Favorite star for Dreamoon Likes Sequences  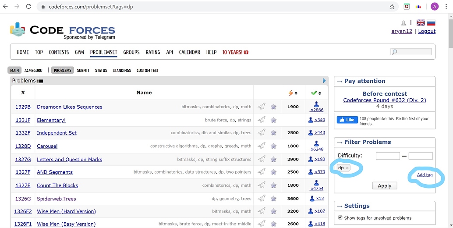tap(273, 107)
